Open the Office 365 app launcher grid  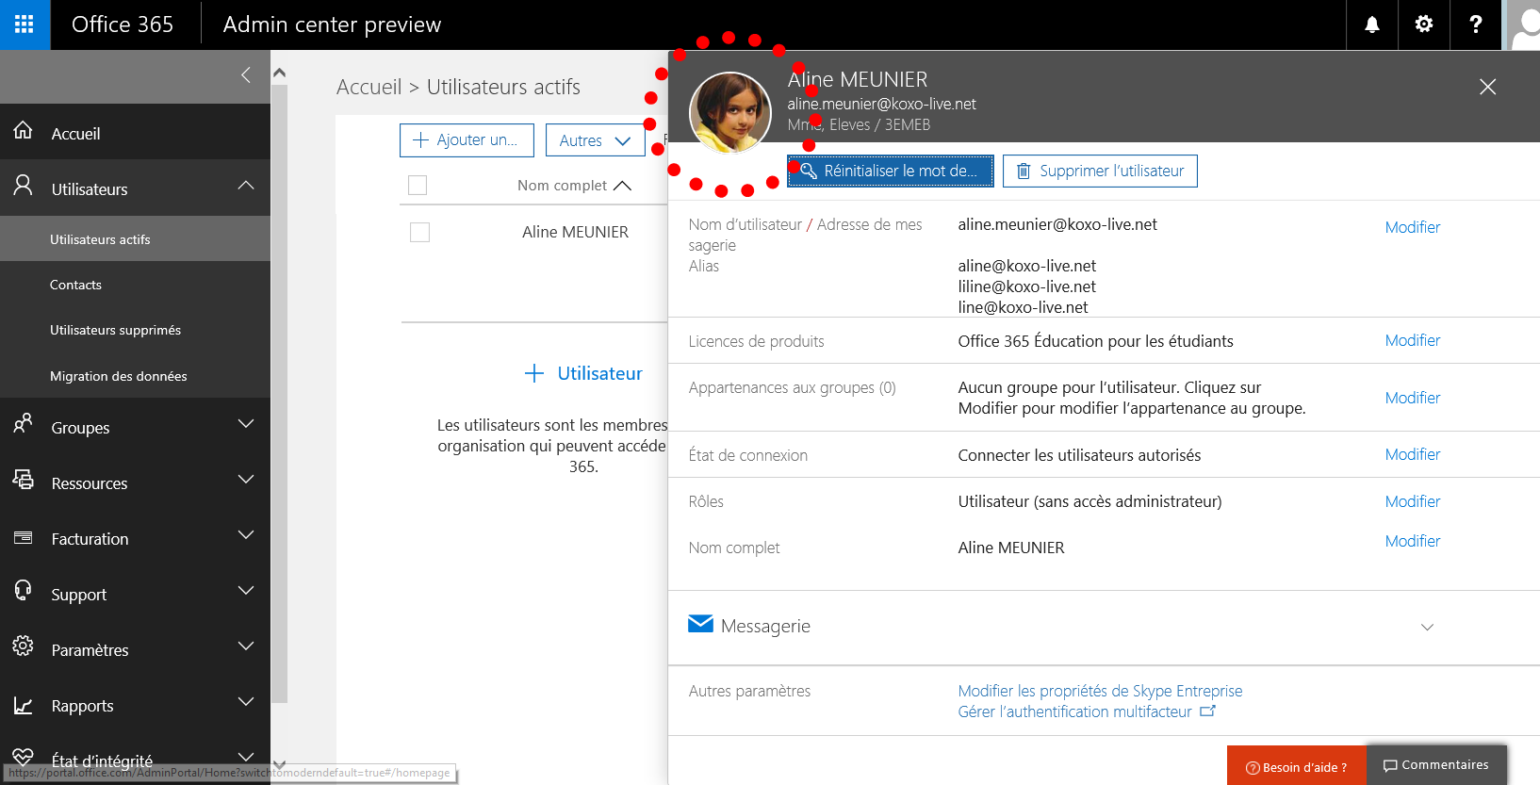25,25
